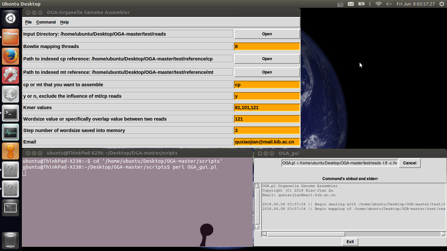
Task: Open the Help menu in OGA window
Action: click(x=64, y=22)
